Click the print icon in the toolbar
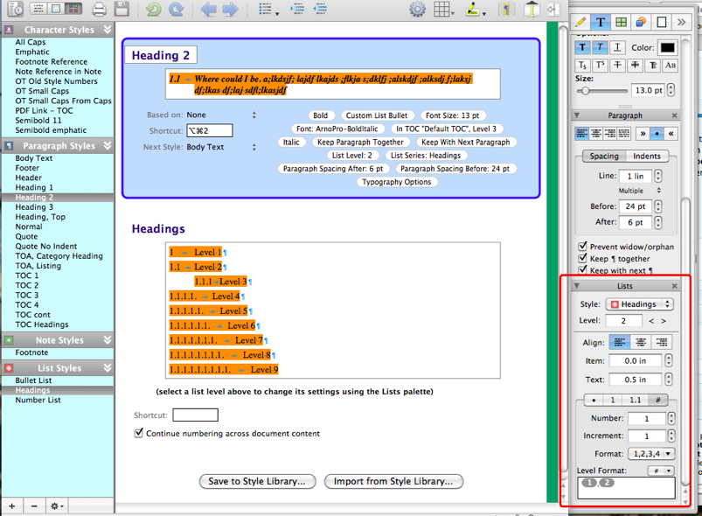 100,10
